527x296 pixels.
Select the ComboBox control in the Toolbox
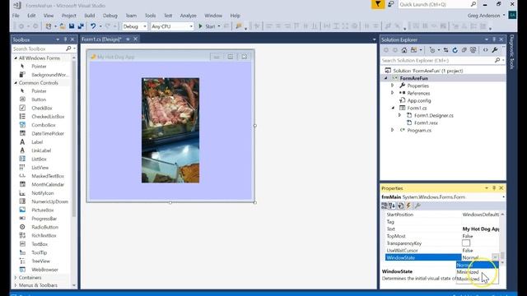click(x=44, y=125)
